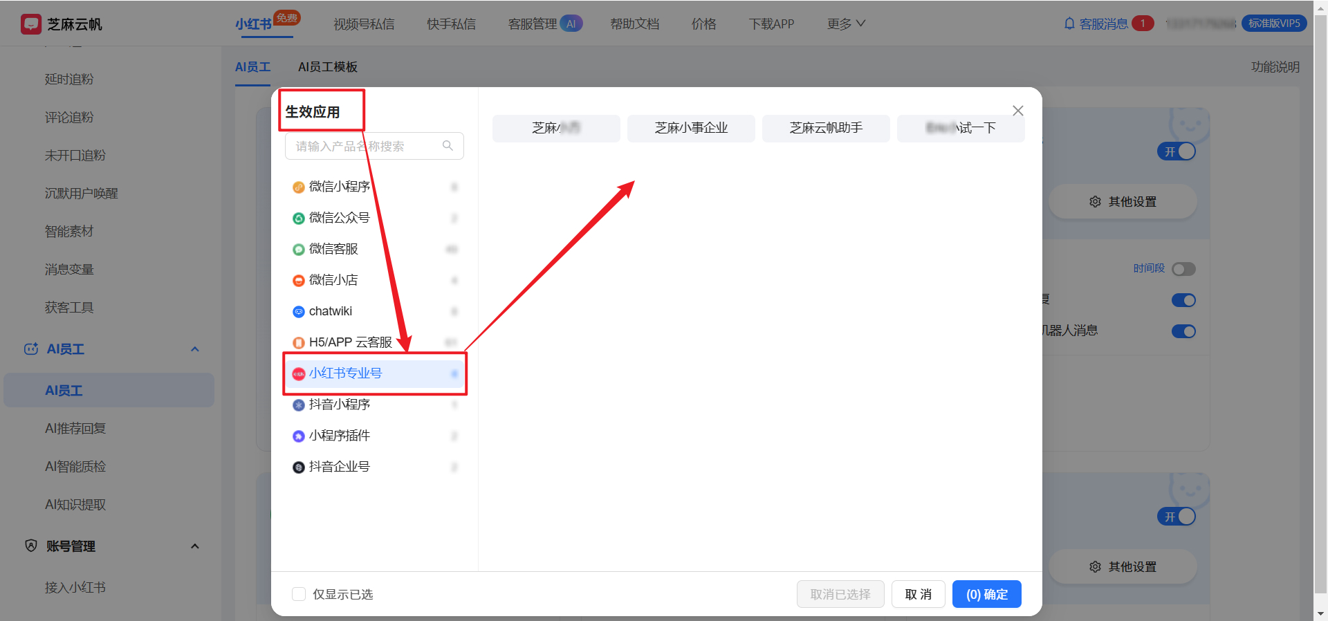Check the 仅显示已选 checkbox
The width and height of the screenshot is (1328, 621).
pyautogui.click(x=299, y=594)
